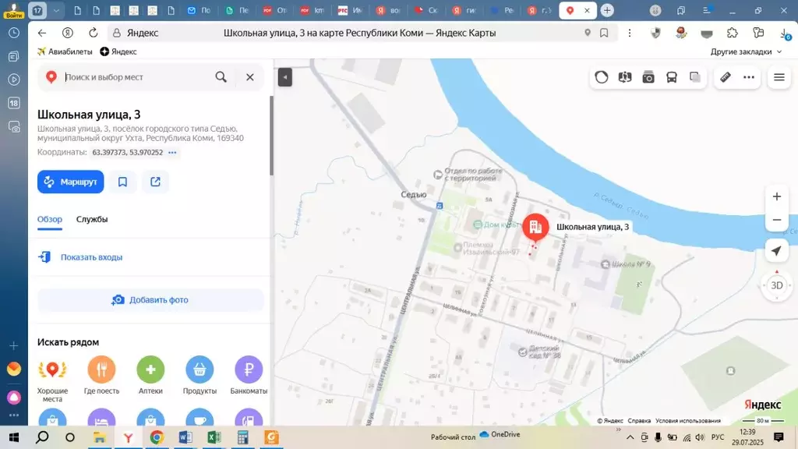Viewport: 798px width, 449px height.
Task: Build a route with the Маршрут button
Action: point(71,182)
